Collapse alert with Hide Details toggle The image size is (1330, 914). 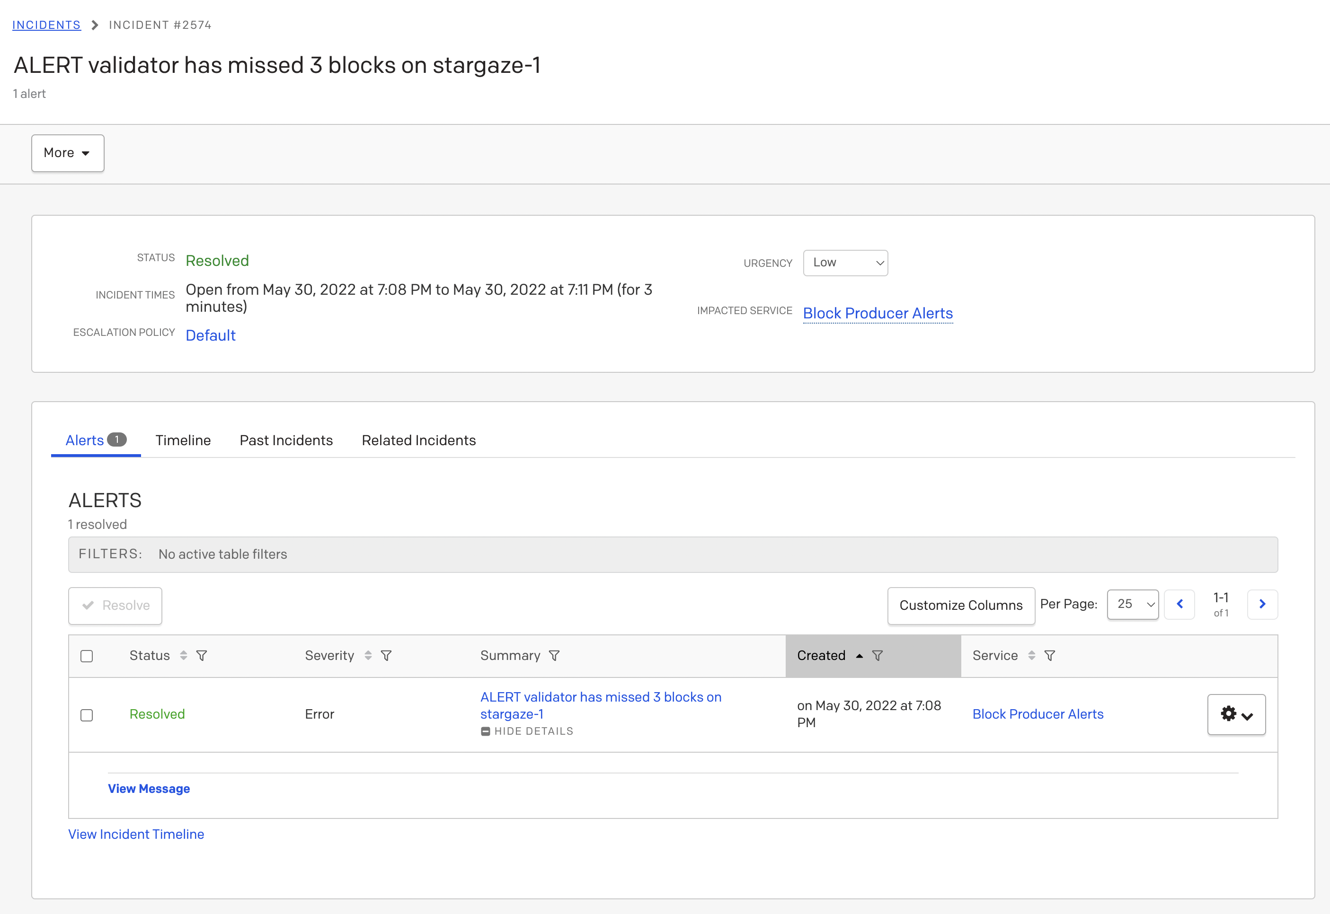pos(526,731)
